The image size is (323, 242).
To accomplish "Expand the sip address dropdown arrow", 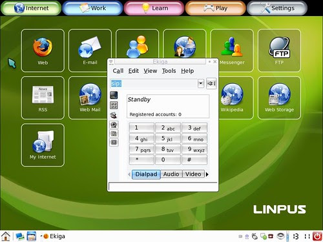I will point(201,83).
